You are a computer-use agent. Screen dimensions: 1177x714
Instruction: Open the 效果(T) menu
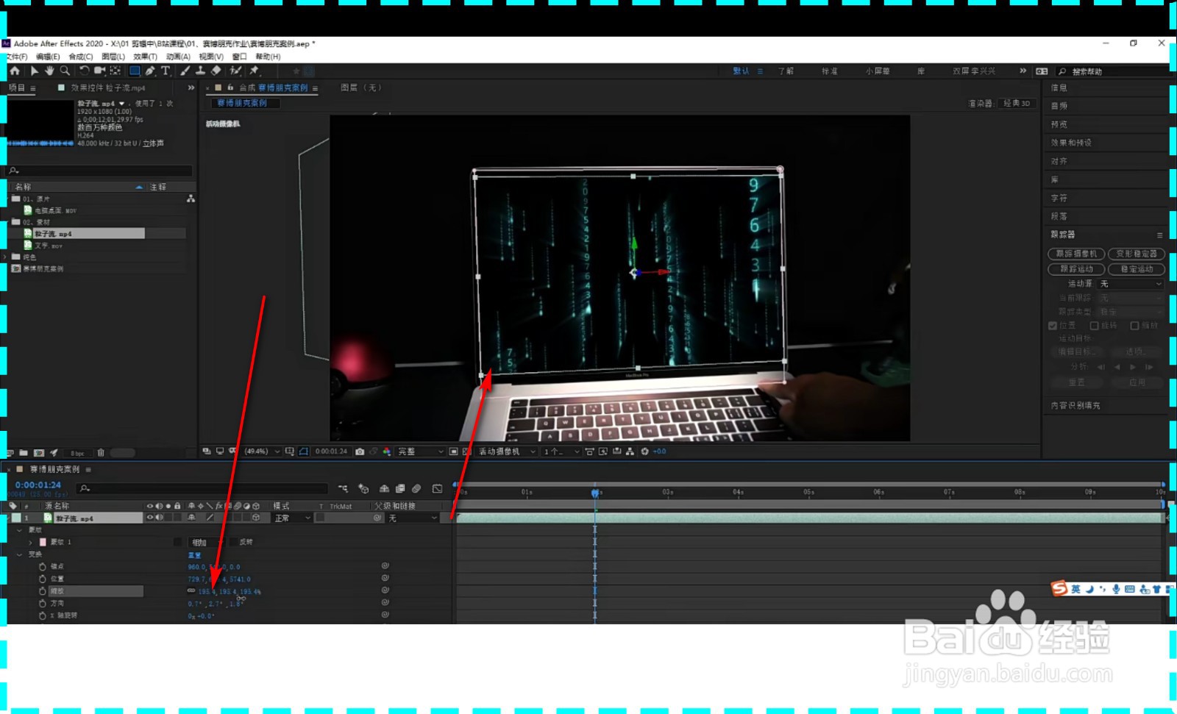coord(145,57)
